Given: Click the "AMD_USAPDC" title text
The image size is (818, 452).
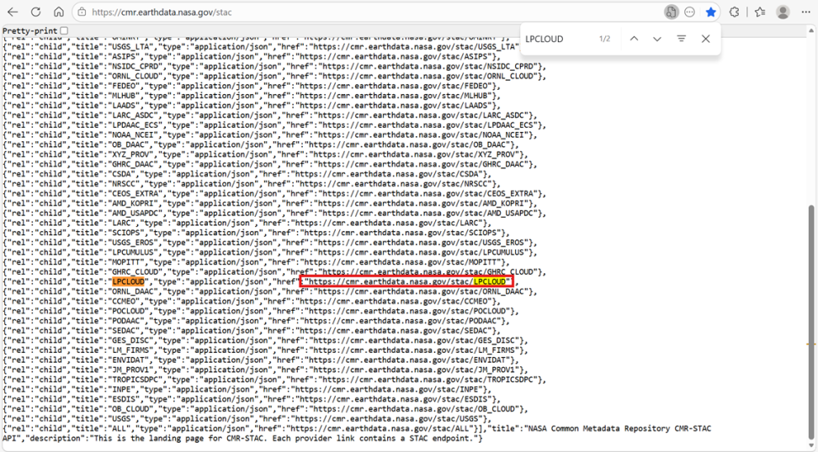Looking at the screenshot, I should pyautogui.click(x=135, y=213).
